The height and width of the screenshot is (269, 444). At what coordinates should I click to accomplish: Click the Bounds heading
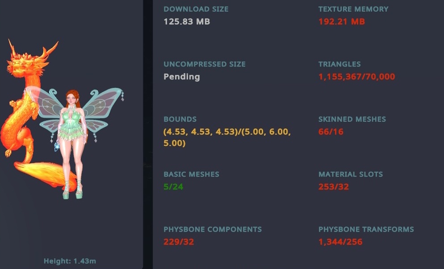pyautogui.click(x=180, y=120)
